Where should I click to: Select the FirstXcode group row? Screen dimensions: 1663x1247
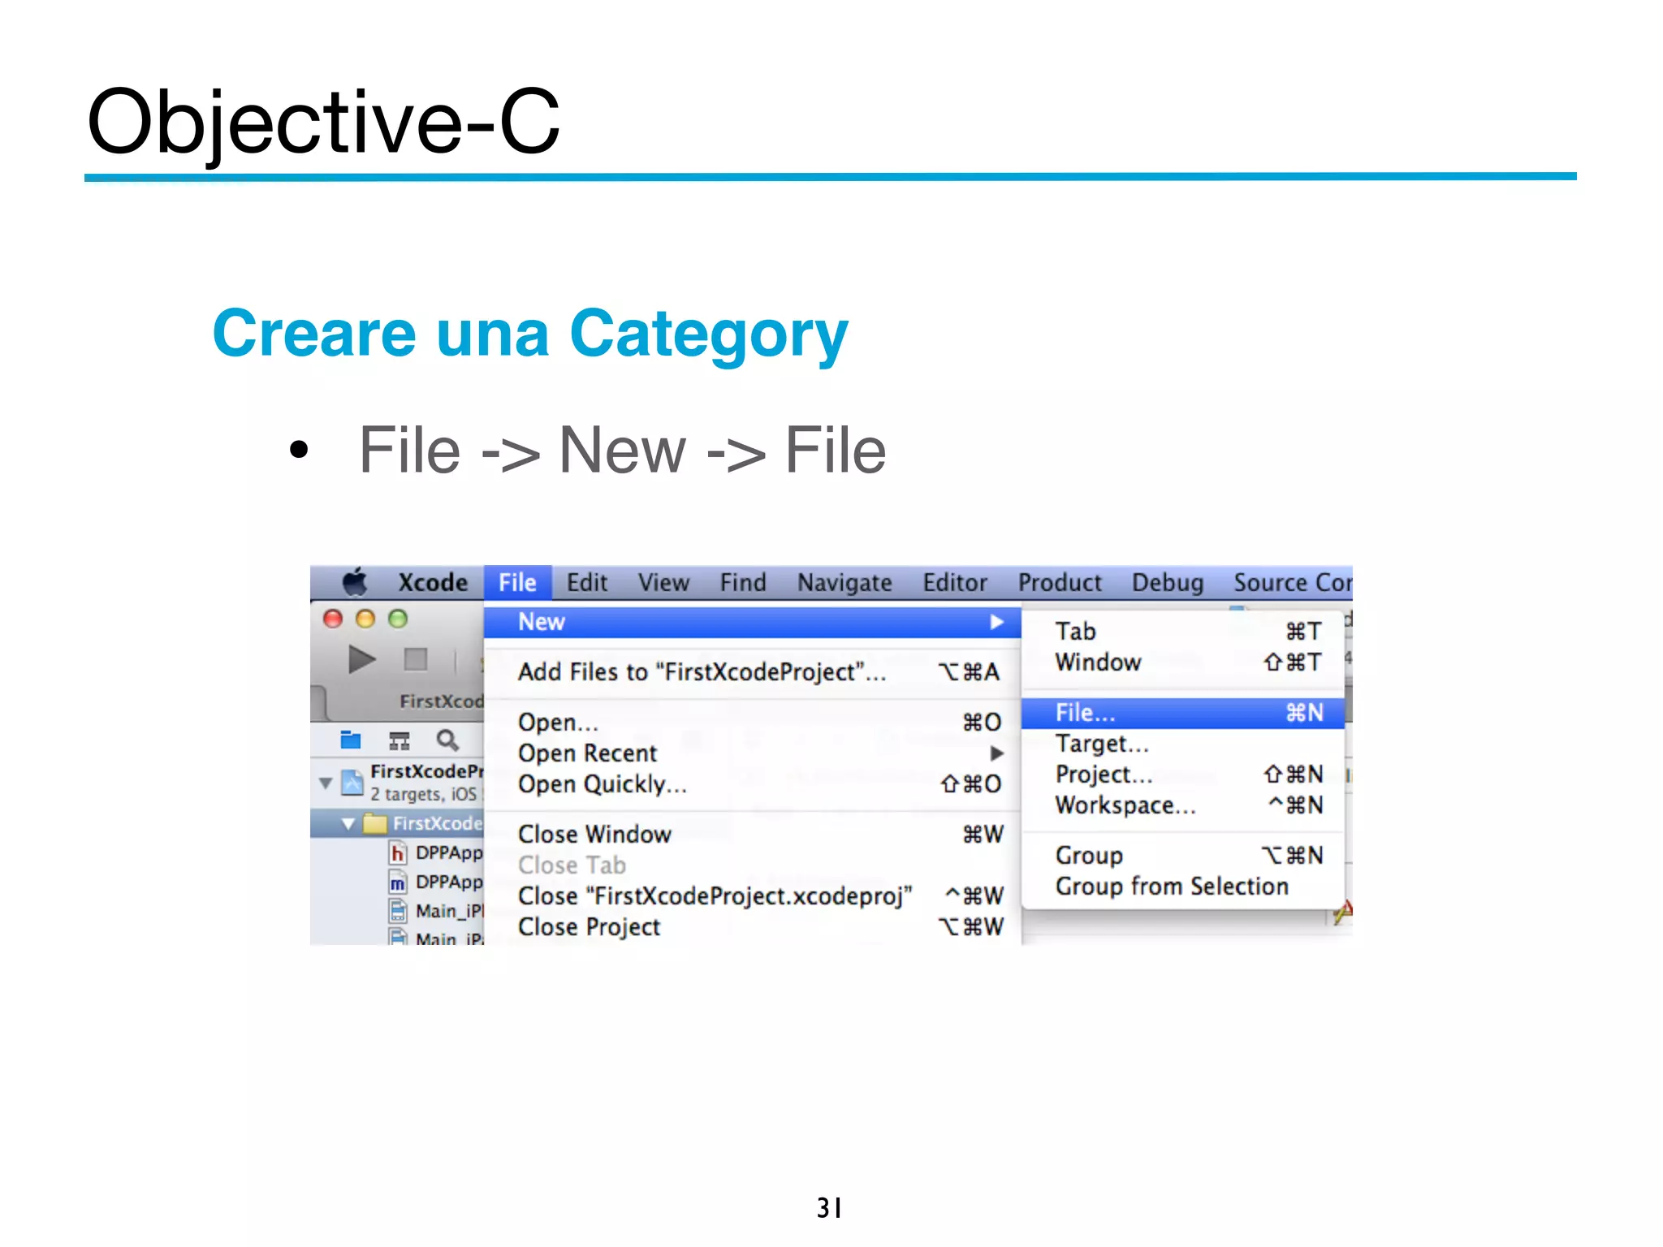[x=397, y=823]
